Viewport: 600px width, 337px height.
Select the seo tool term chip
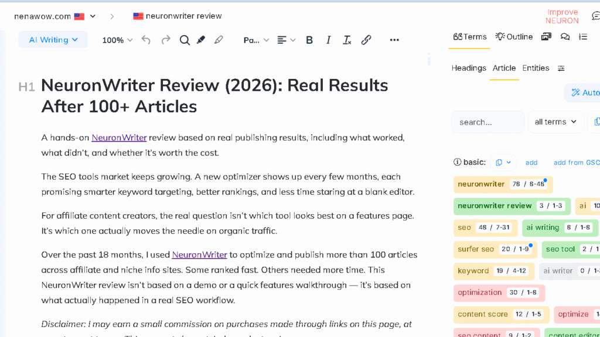[x=571, y=249]
